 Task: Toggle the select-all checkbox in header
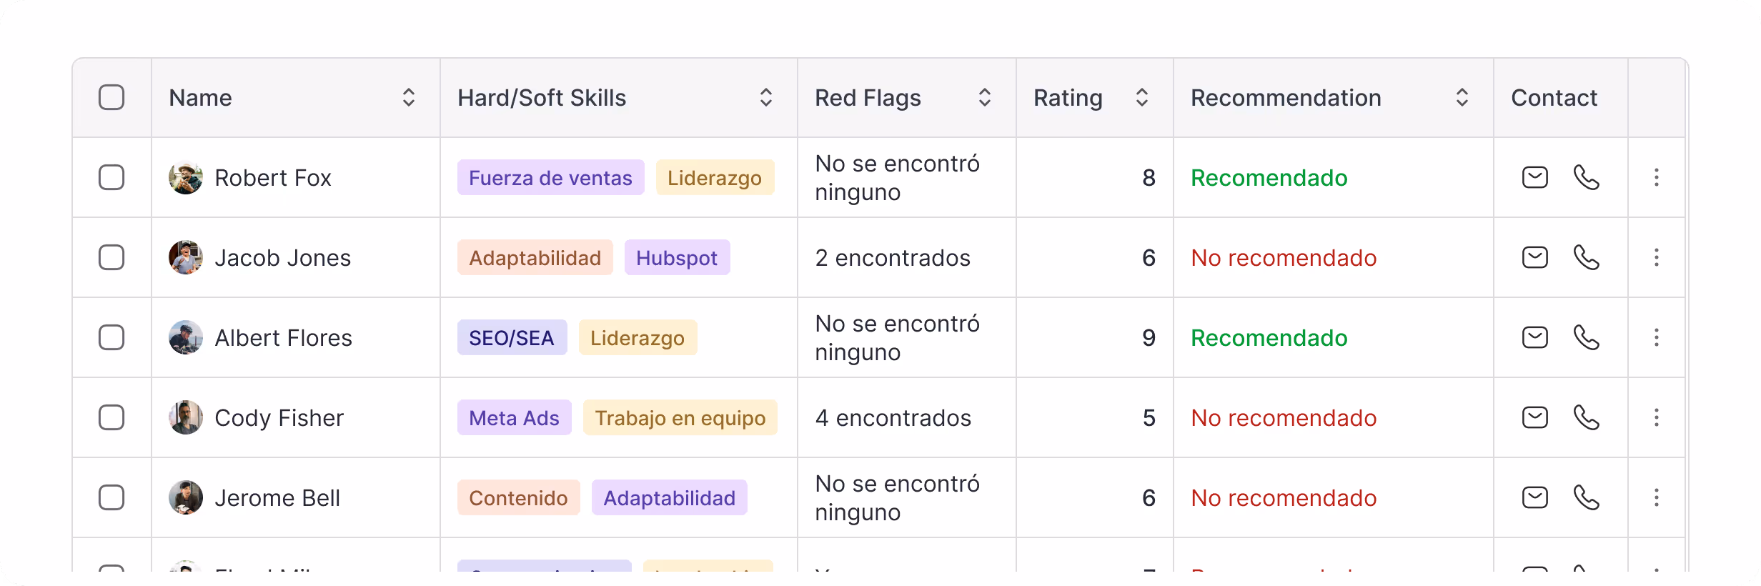click(111, 97)
